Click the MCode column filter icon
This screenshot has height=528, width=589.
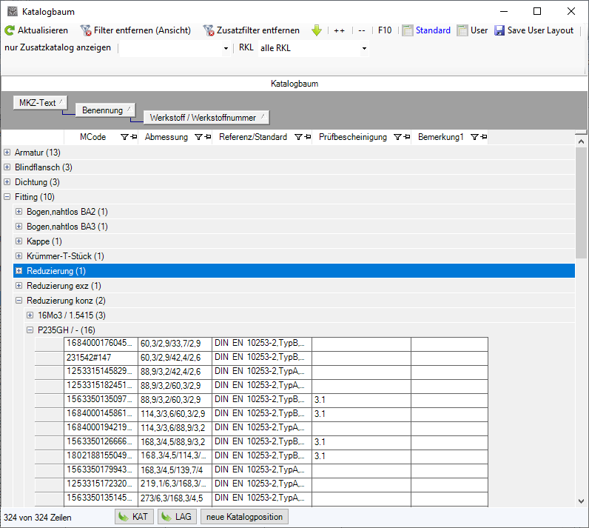tap(124, 138)
